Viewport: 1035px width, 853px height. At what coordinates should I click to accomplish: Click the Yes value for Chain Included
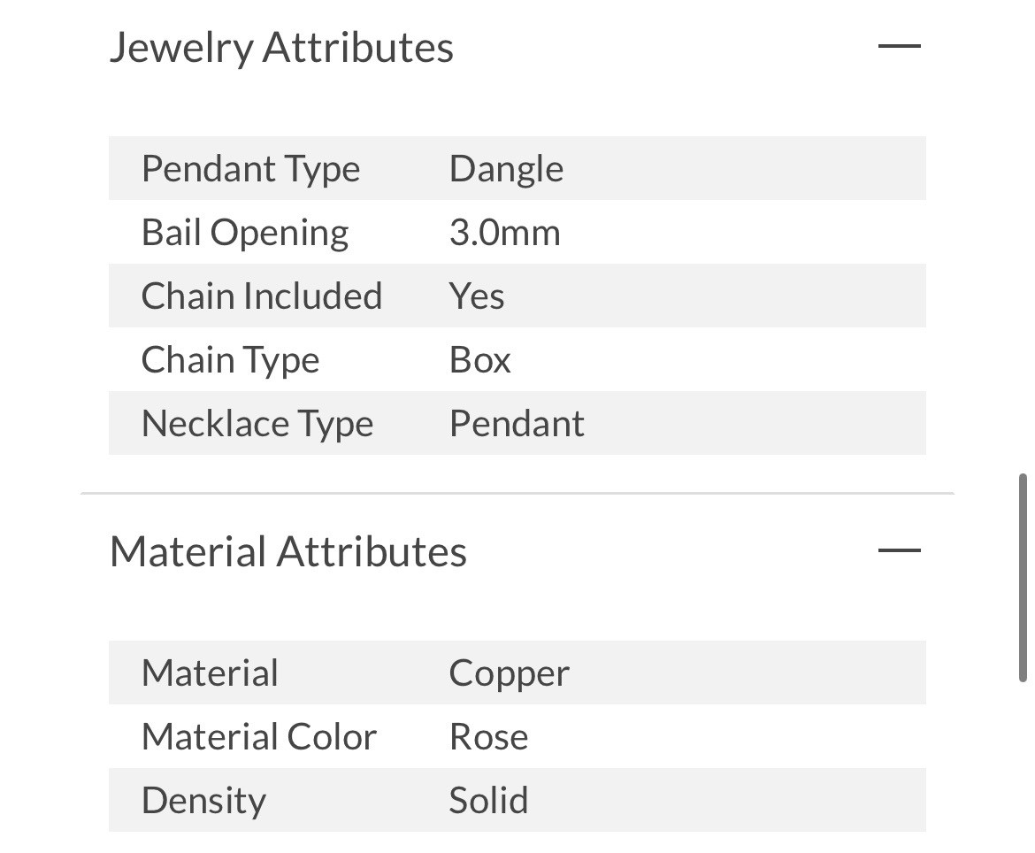[x=477, y=296]
